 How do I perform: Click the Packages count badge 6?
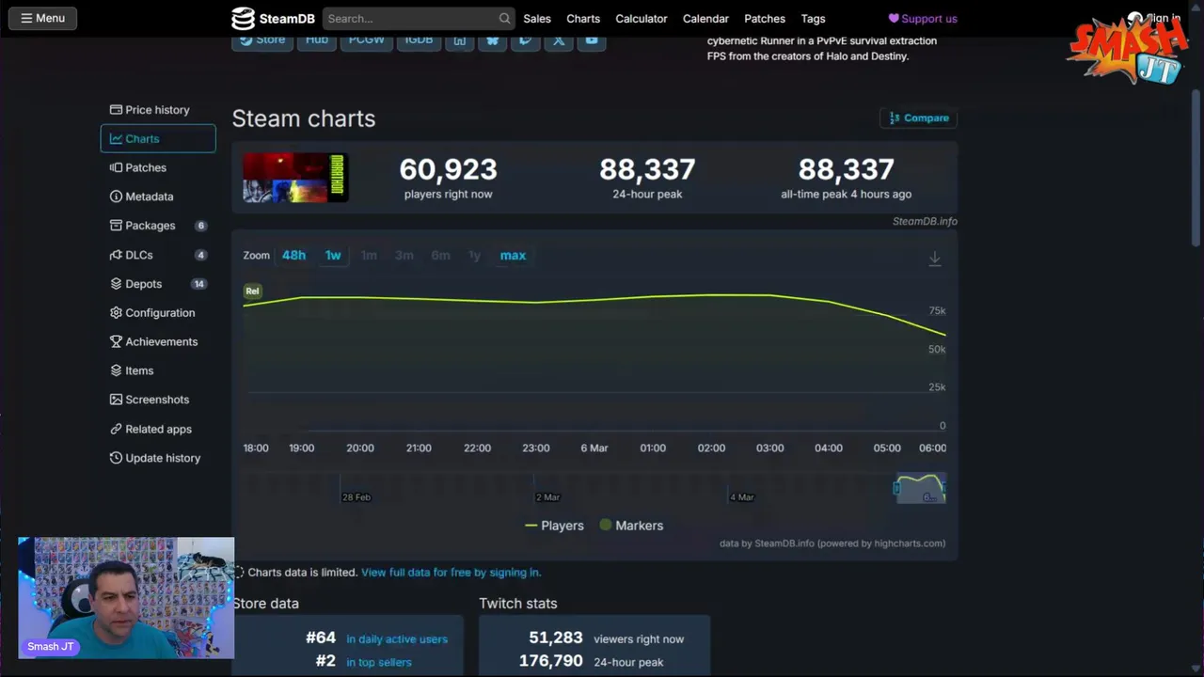pyautogui.click(x=200, y=226)
